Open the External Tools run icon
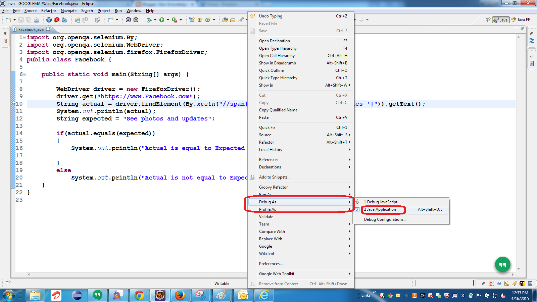Screen dimensions: 537x302 tap(174, 19)
